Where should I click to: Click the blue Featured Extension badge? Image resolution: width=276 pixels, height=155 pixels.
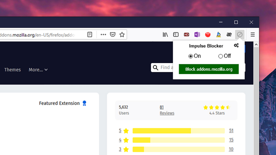point(85,103)
